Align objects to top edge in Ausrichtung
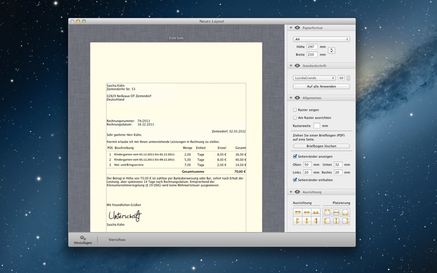 click(x=298, y=212)
